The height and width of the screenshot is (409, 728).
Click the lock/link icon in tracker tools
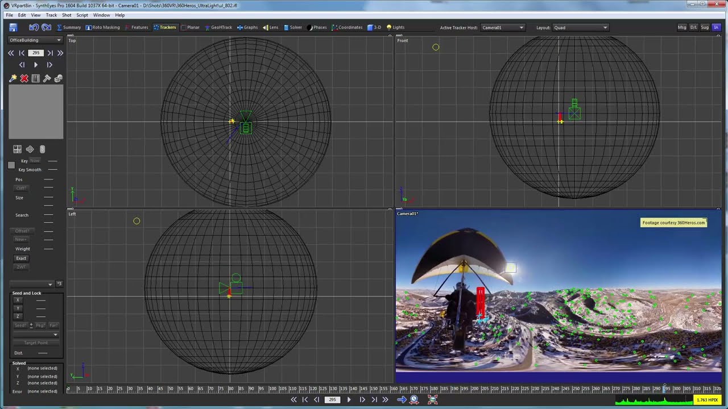[58, 78]
